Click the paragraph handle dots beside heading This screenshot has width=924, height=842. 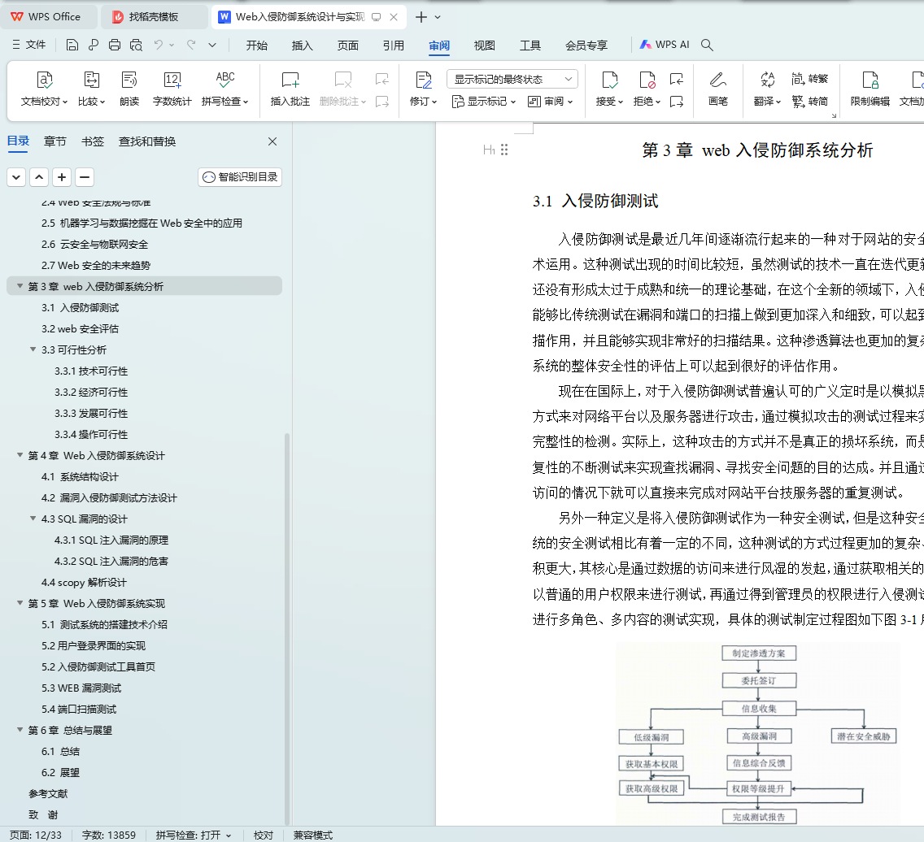tap(503, 150)
